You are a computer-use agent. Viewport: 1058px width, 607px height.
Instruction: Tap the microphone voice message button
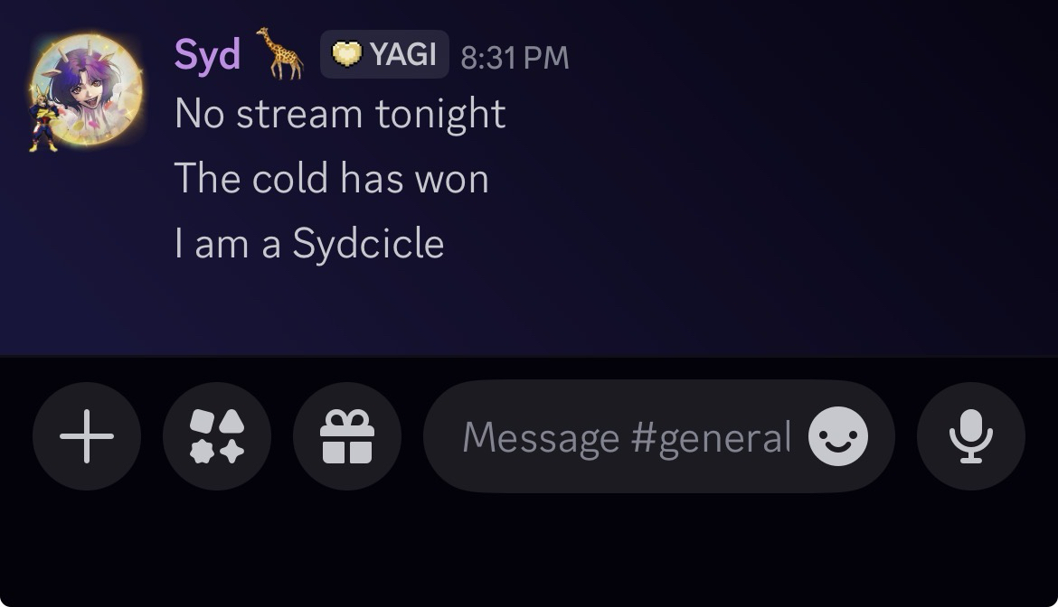971,436
